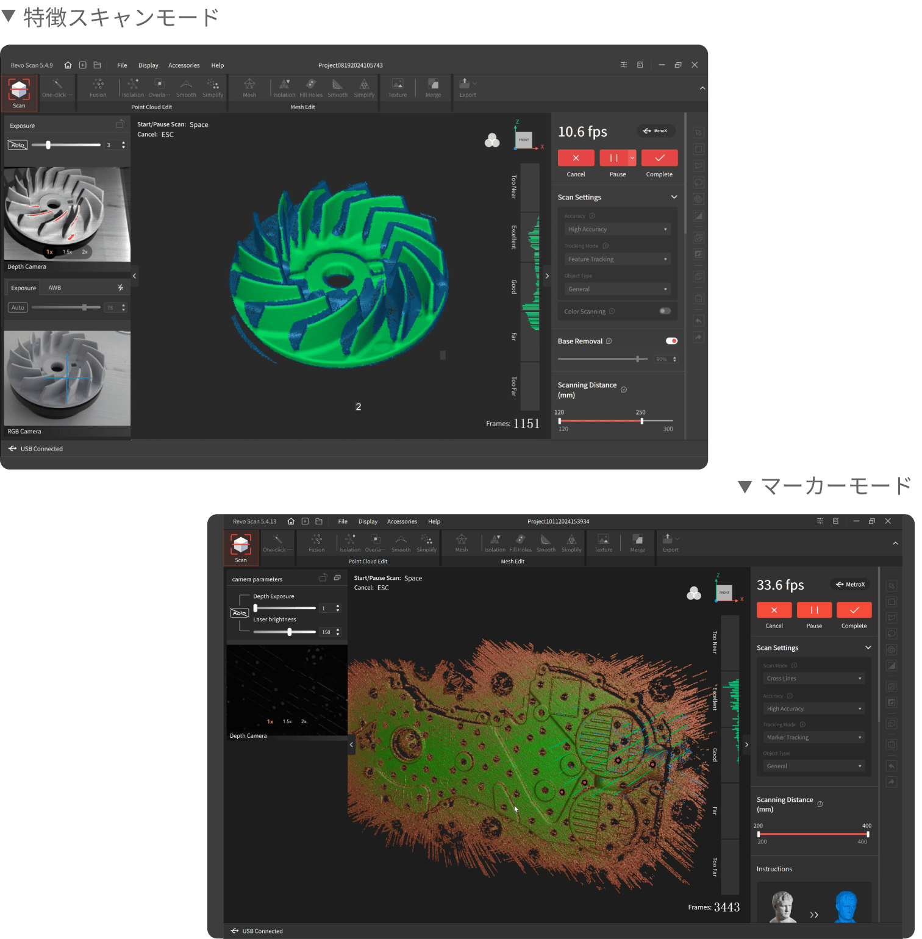Click Export icon in Revo Scan 5.4.13 toolbar
This screenshot has width=922, height=939.
point(668,540)
